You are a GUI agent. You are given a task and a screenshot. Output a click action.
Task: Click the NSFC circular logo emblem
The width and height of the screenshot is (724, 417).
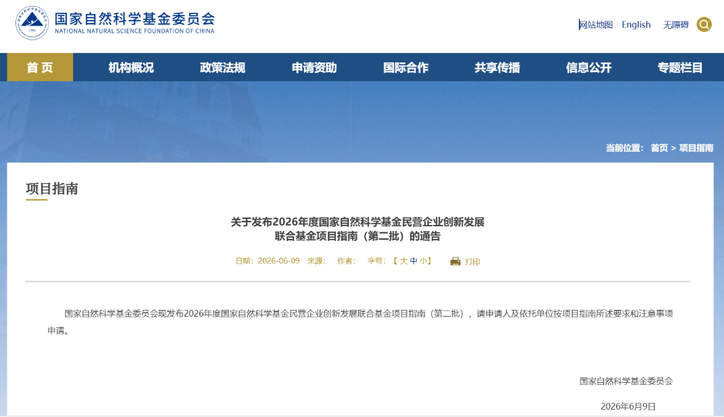(x=32, y=23)
